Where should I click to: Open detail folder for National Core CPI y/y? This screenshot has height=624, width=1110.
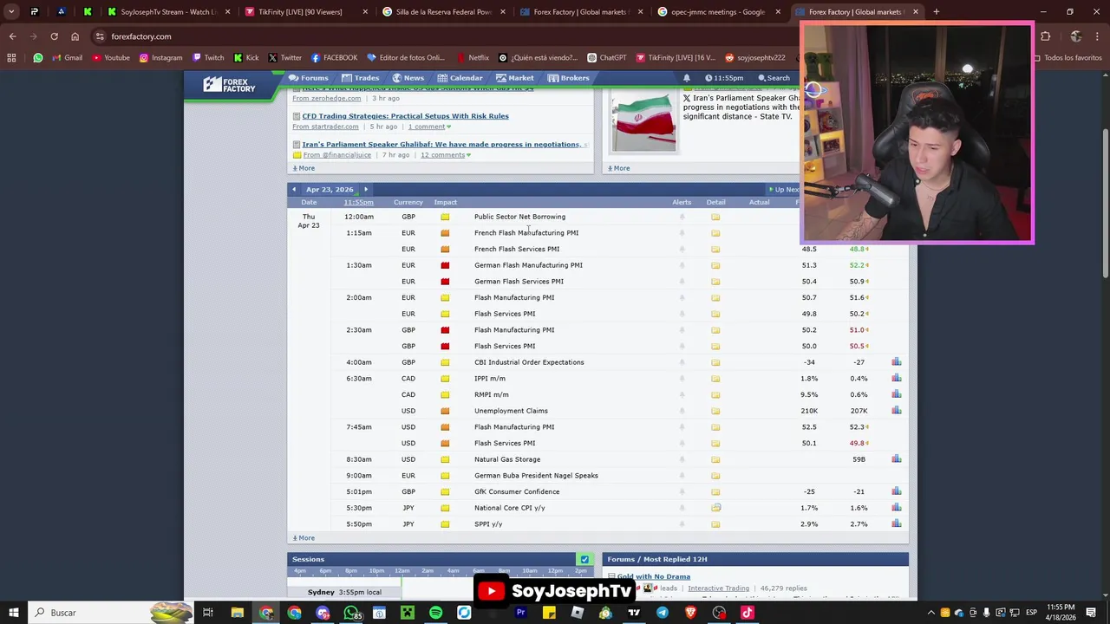(x=715, y=508)
